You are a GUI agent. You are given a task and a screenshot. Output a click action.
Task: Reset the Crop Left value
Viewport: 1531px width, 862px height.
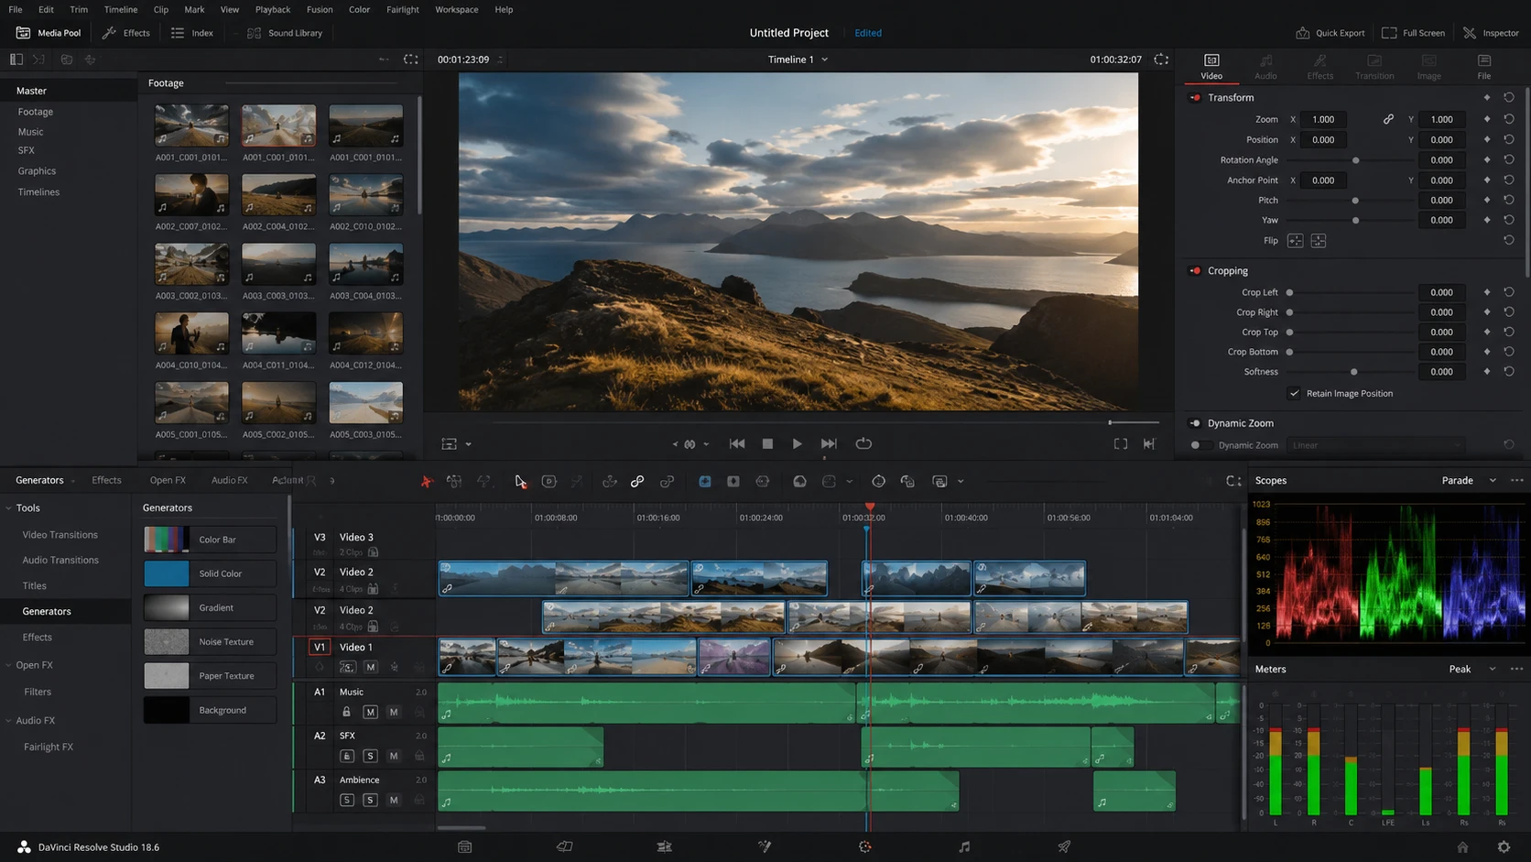[1509, 292]
